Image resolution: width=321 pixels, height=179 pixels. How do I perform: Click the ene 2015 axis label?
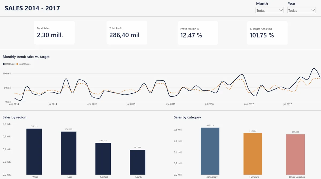click(x=92, y=104)
